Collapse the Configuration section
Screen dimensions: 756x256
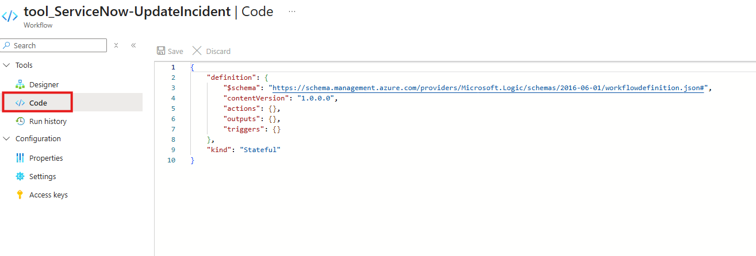pyautogui.click(x=7, y=139)
